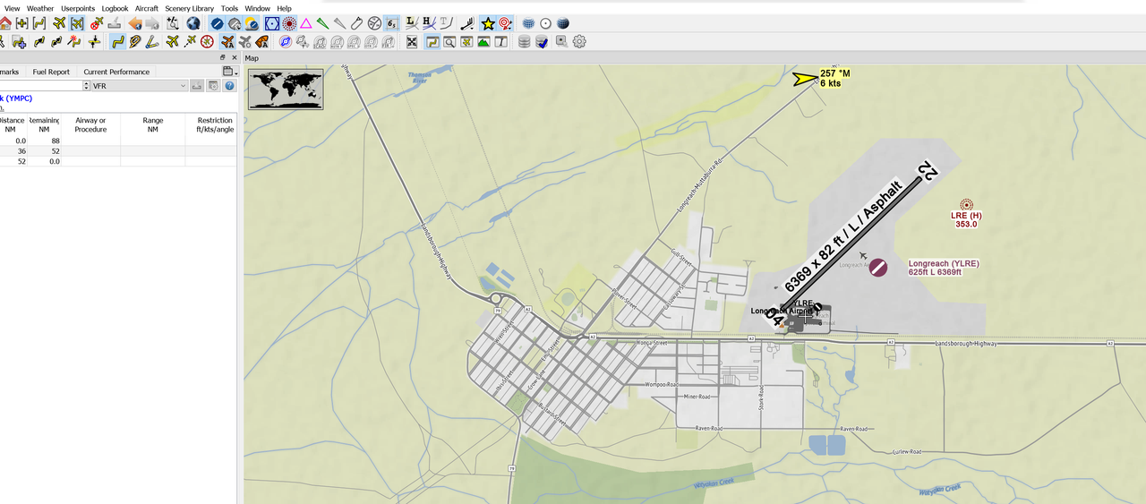Click the Range NM column header
The width and height of the screenshot is (1146, 504).
[153, 124]
